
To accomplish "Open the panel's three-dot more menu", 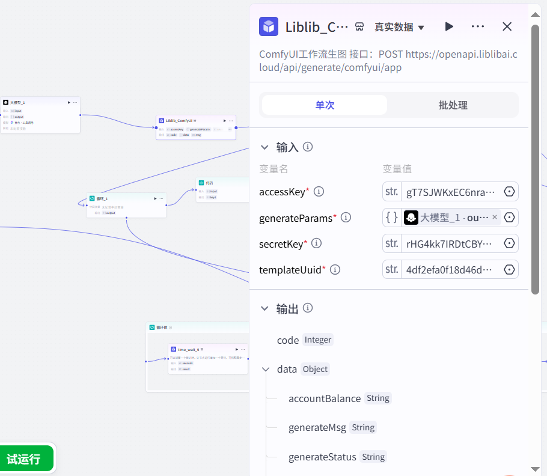I will pos(478,26).
